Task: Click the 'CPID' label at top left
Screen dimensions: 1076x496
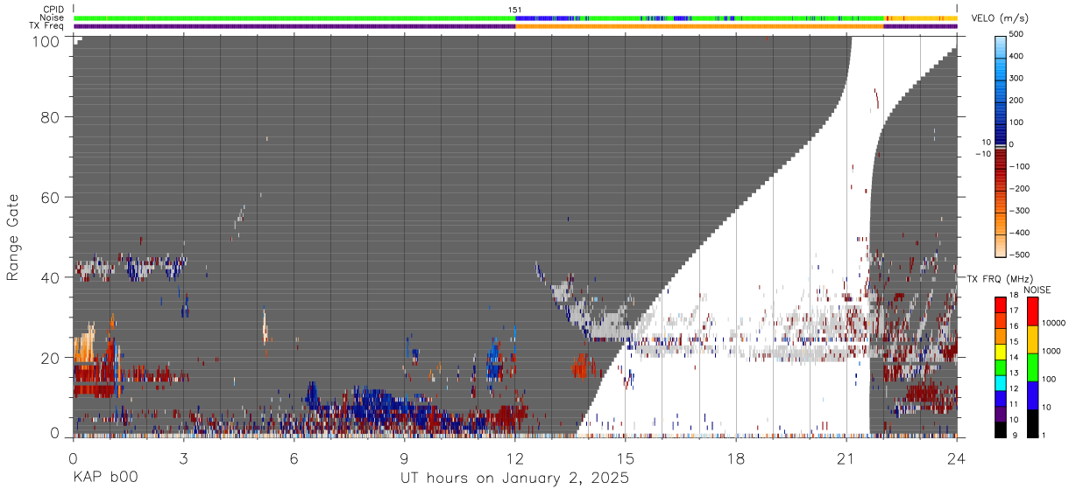Action: click(x=53, y=10)
